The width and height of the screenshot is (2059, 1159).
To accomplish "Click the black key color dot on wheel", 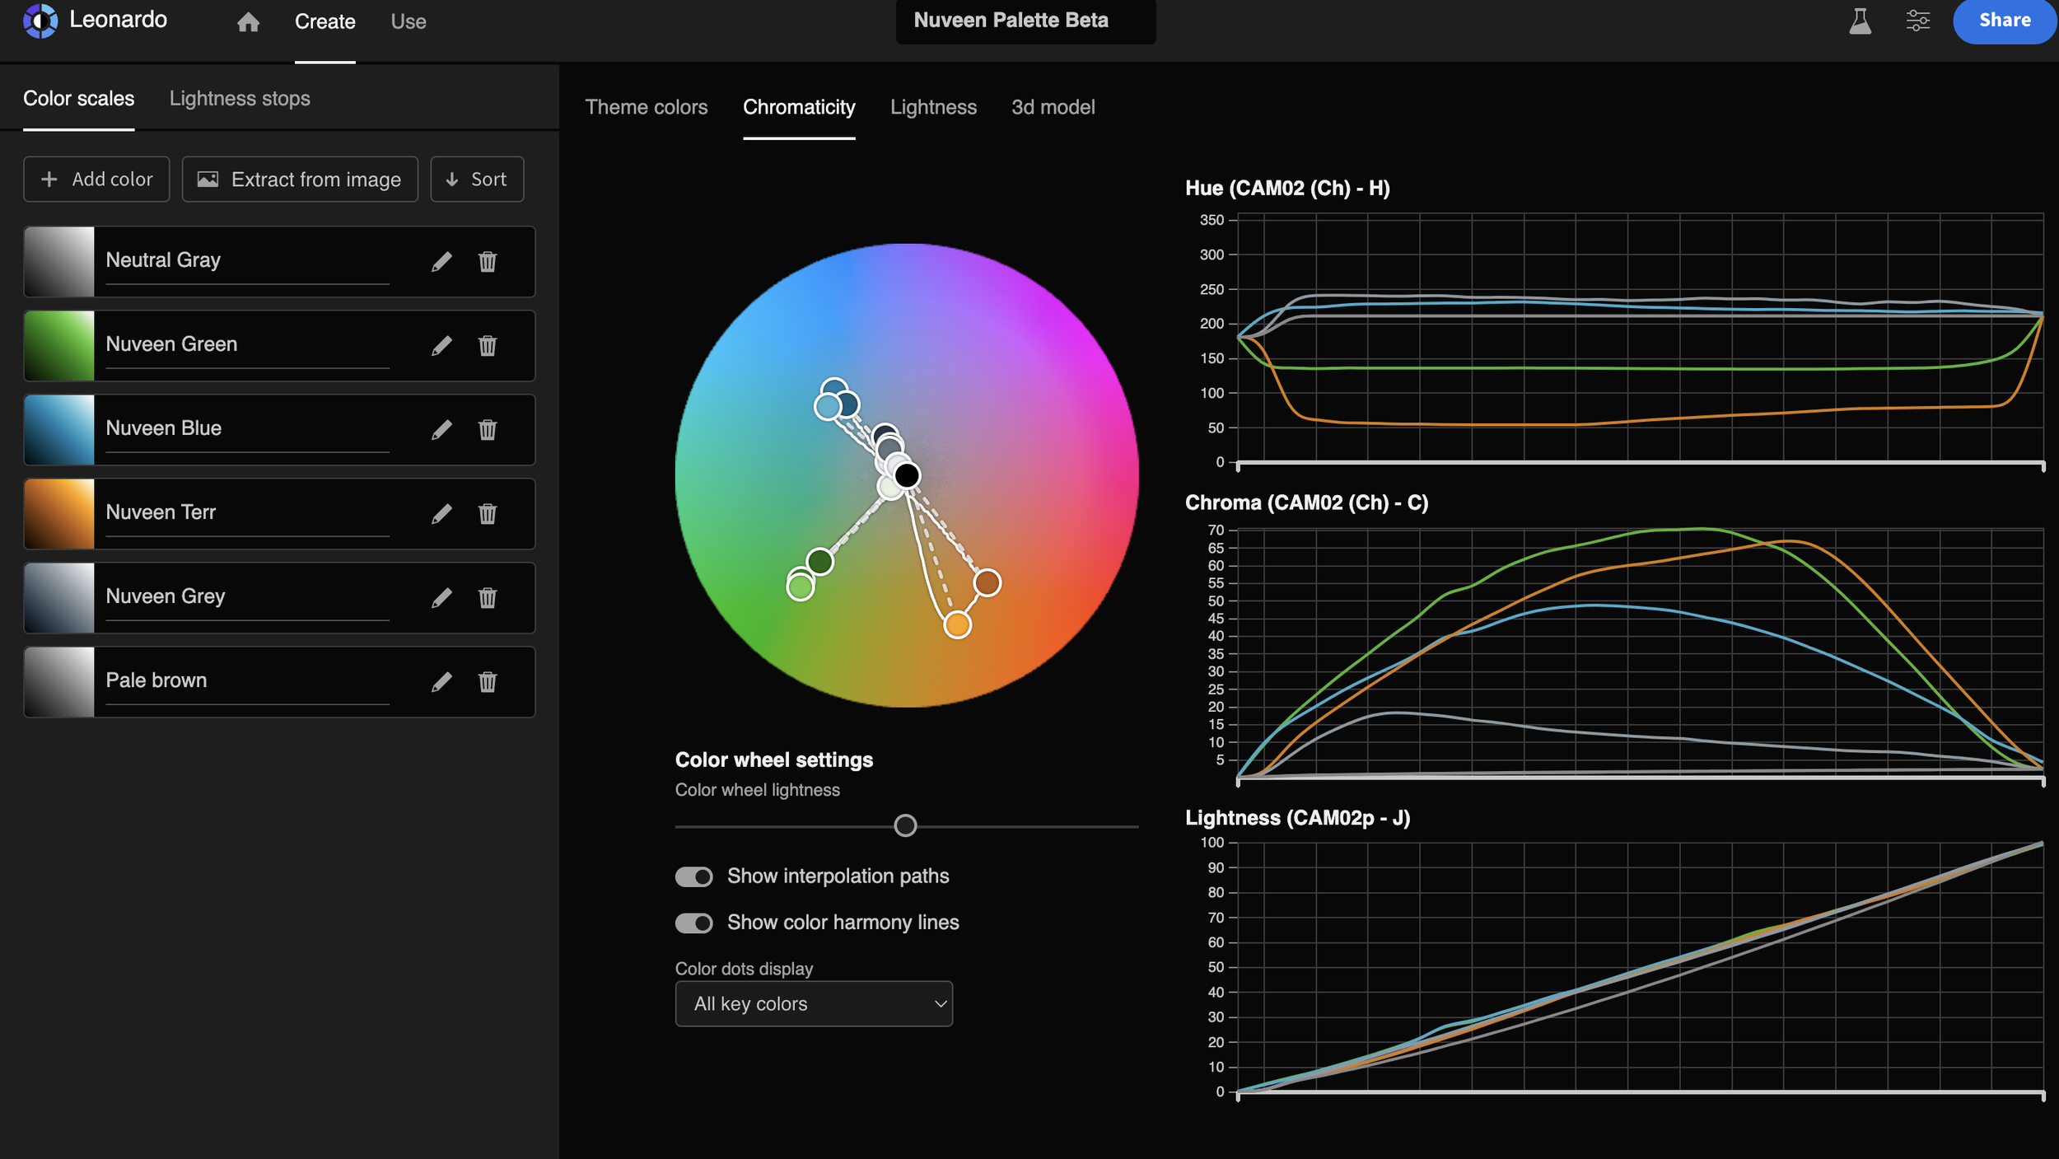I will point(907,475).
